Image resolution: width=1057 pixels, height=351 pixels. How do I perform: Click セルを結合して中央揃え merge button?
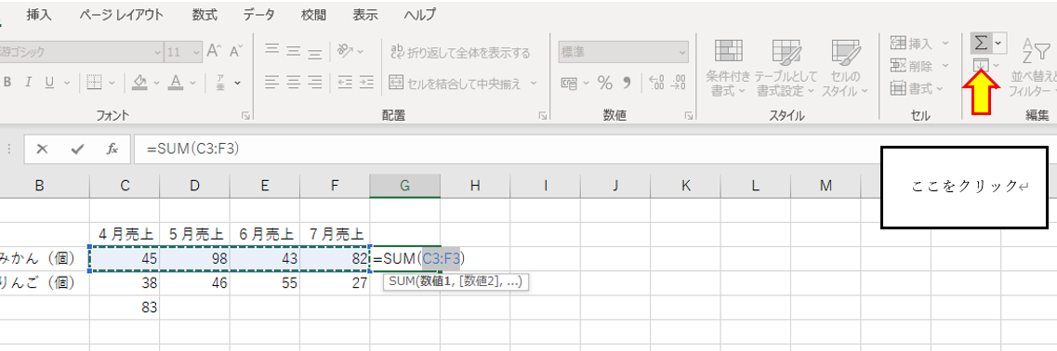[455, 84]
